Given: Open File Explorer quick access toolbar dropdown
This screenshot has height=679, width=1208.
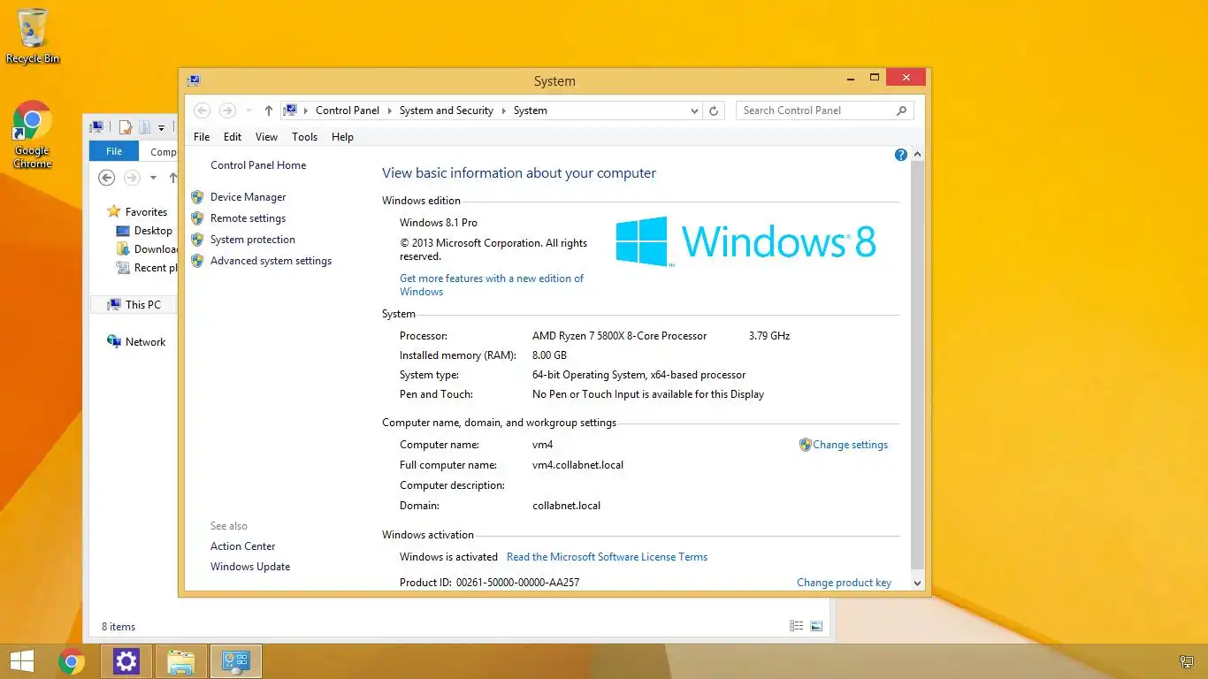Looking at the screenshot, I should [x=161, y=128].
